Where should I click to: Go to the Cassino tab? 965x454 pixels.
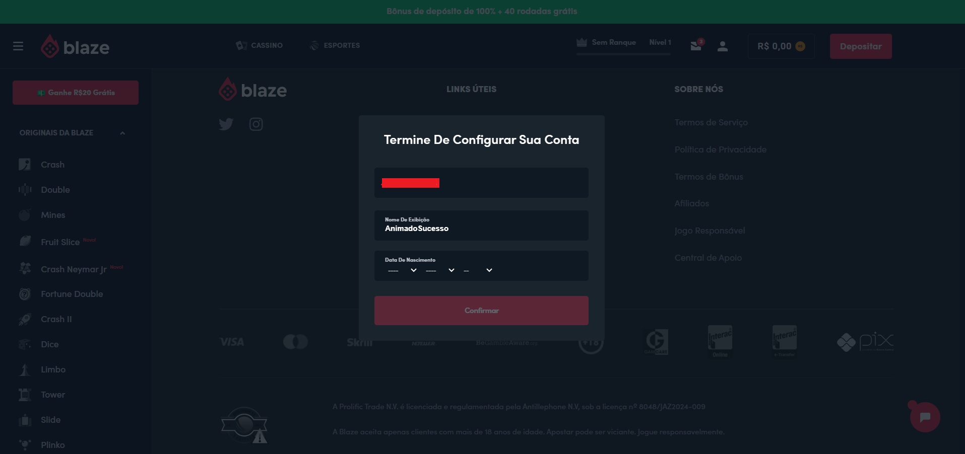[x=260, y=45]
